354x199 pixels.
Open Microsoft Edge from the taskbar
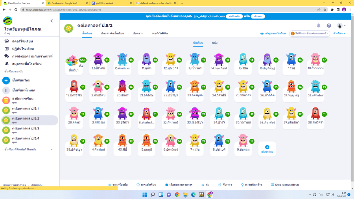click(x=193, y=195)
